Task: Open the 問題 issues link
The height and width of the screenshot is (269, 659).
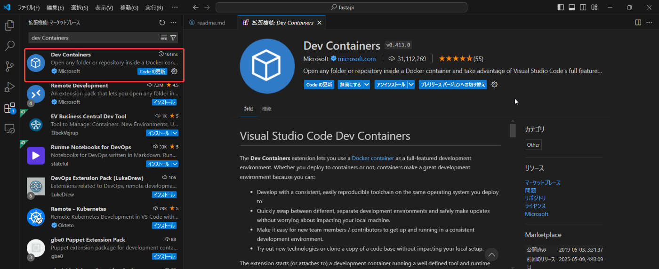Action: coord(530,190)
